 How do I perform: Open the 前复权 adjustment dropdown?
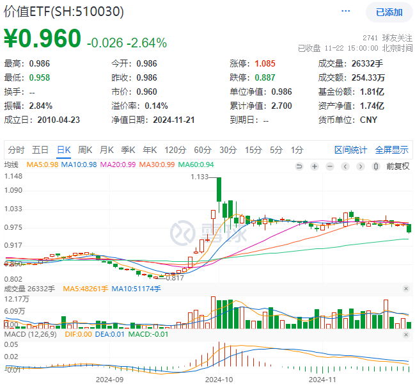coord(398,166)
